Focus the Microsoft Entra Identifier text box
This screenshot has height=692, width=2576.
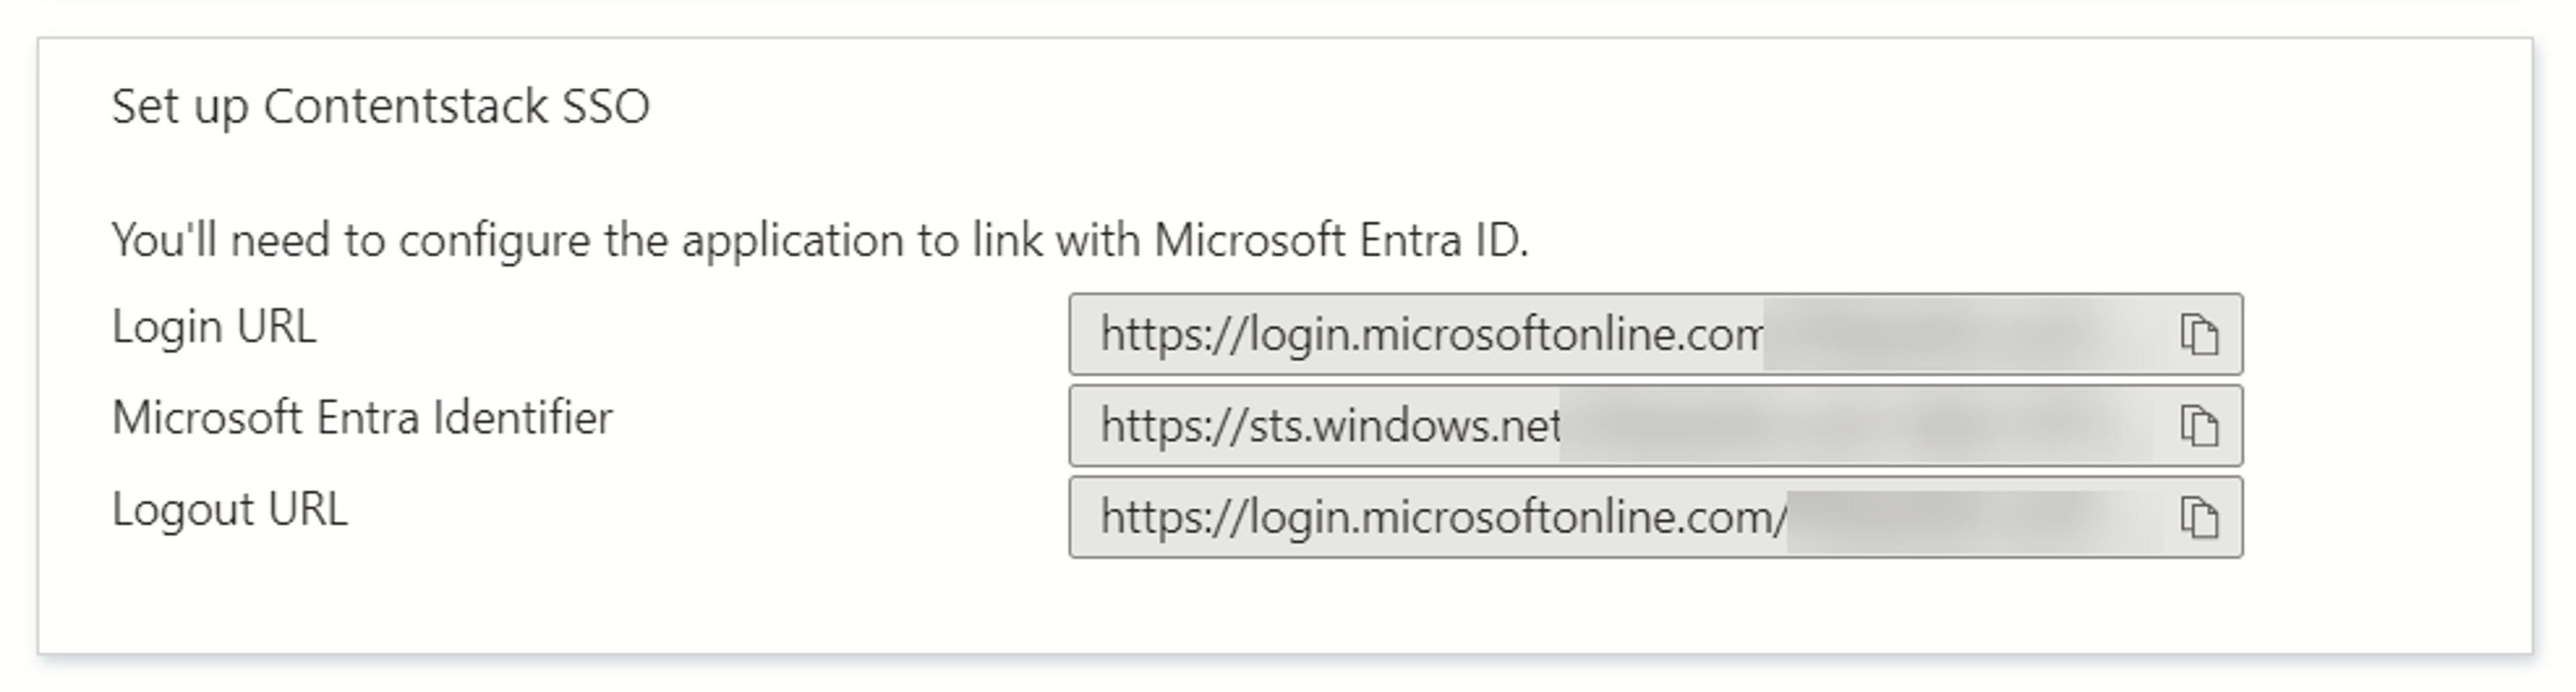(x=1655, y=426)
